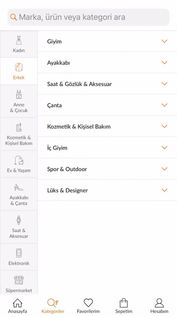Expand the Giyim category chevron

[164, 41]
